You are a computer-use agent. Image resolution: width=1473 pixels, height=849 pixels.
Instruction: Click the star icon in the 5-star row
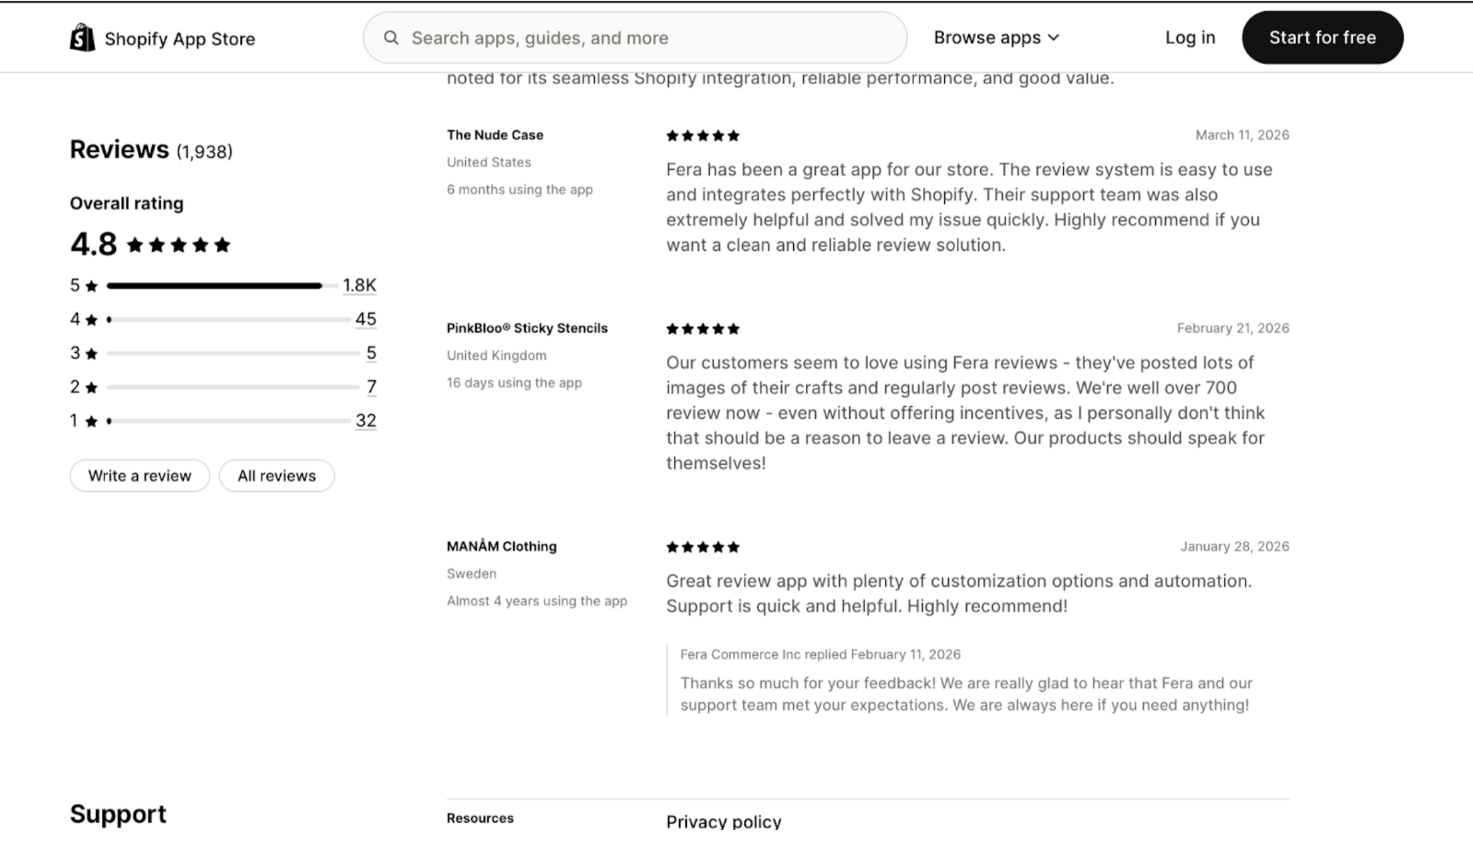tap(92, 286)
